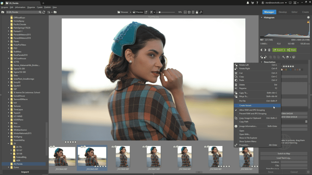Click the green Share button
Screen dimensions: 312x175
(x=291, y=50)
